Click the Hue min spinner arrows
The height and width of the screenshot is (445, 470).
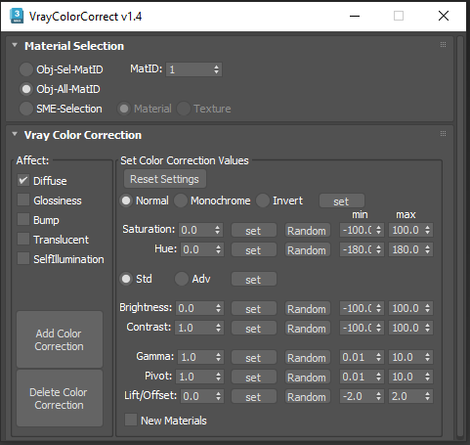(378, 249)
